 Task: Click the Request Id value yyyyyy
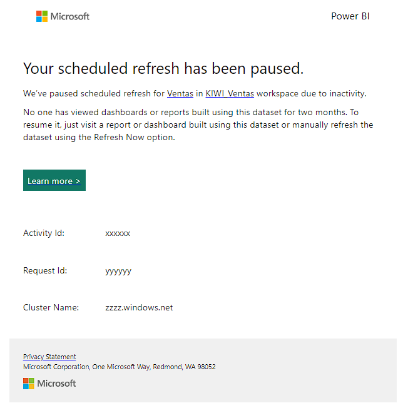click(x=118, y=271)
